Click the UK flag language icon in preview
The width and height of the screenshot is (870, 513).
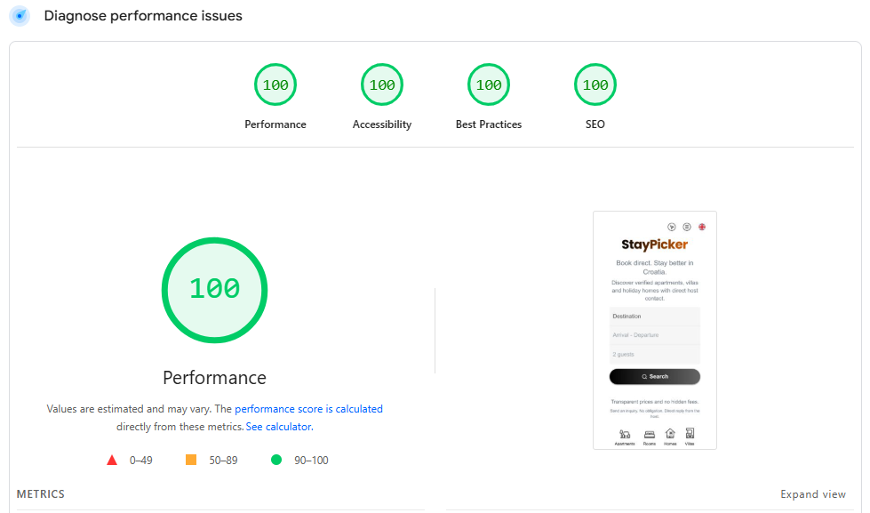click(x=702, y=227)
